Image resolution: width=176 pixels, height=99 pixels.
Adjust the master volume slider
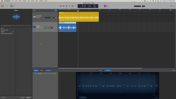tap(139, 6)
